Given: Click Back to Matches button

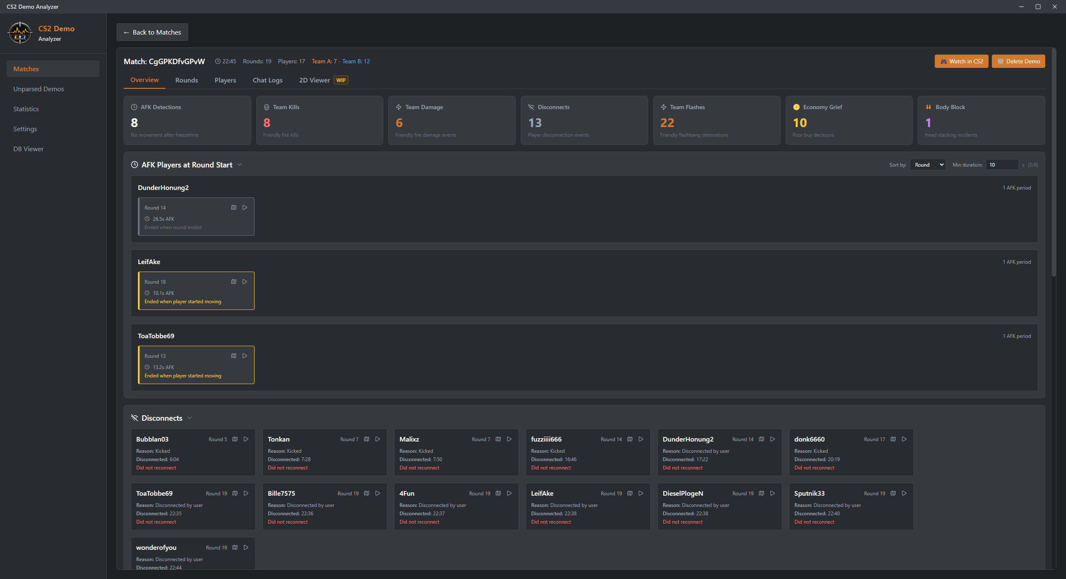Looking at the screenshot, I should (x=152, y=32).
